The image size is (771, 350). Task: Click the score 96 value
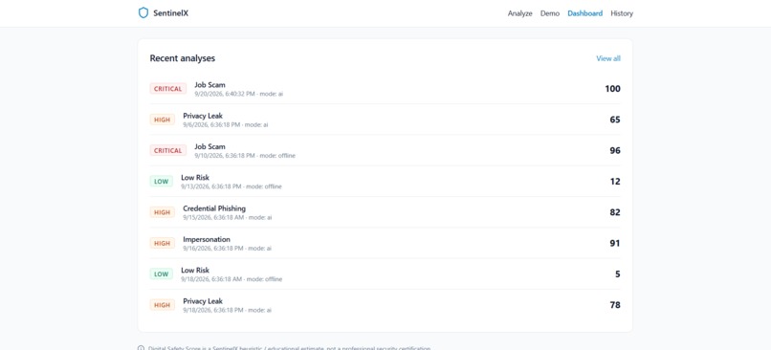615,150
